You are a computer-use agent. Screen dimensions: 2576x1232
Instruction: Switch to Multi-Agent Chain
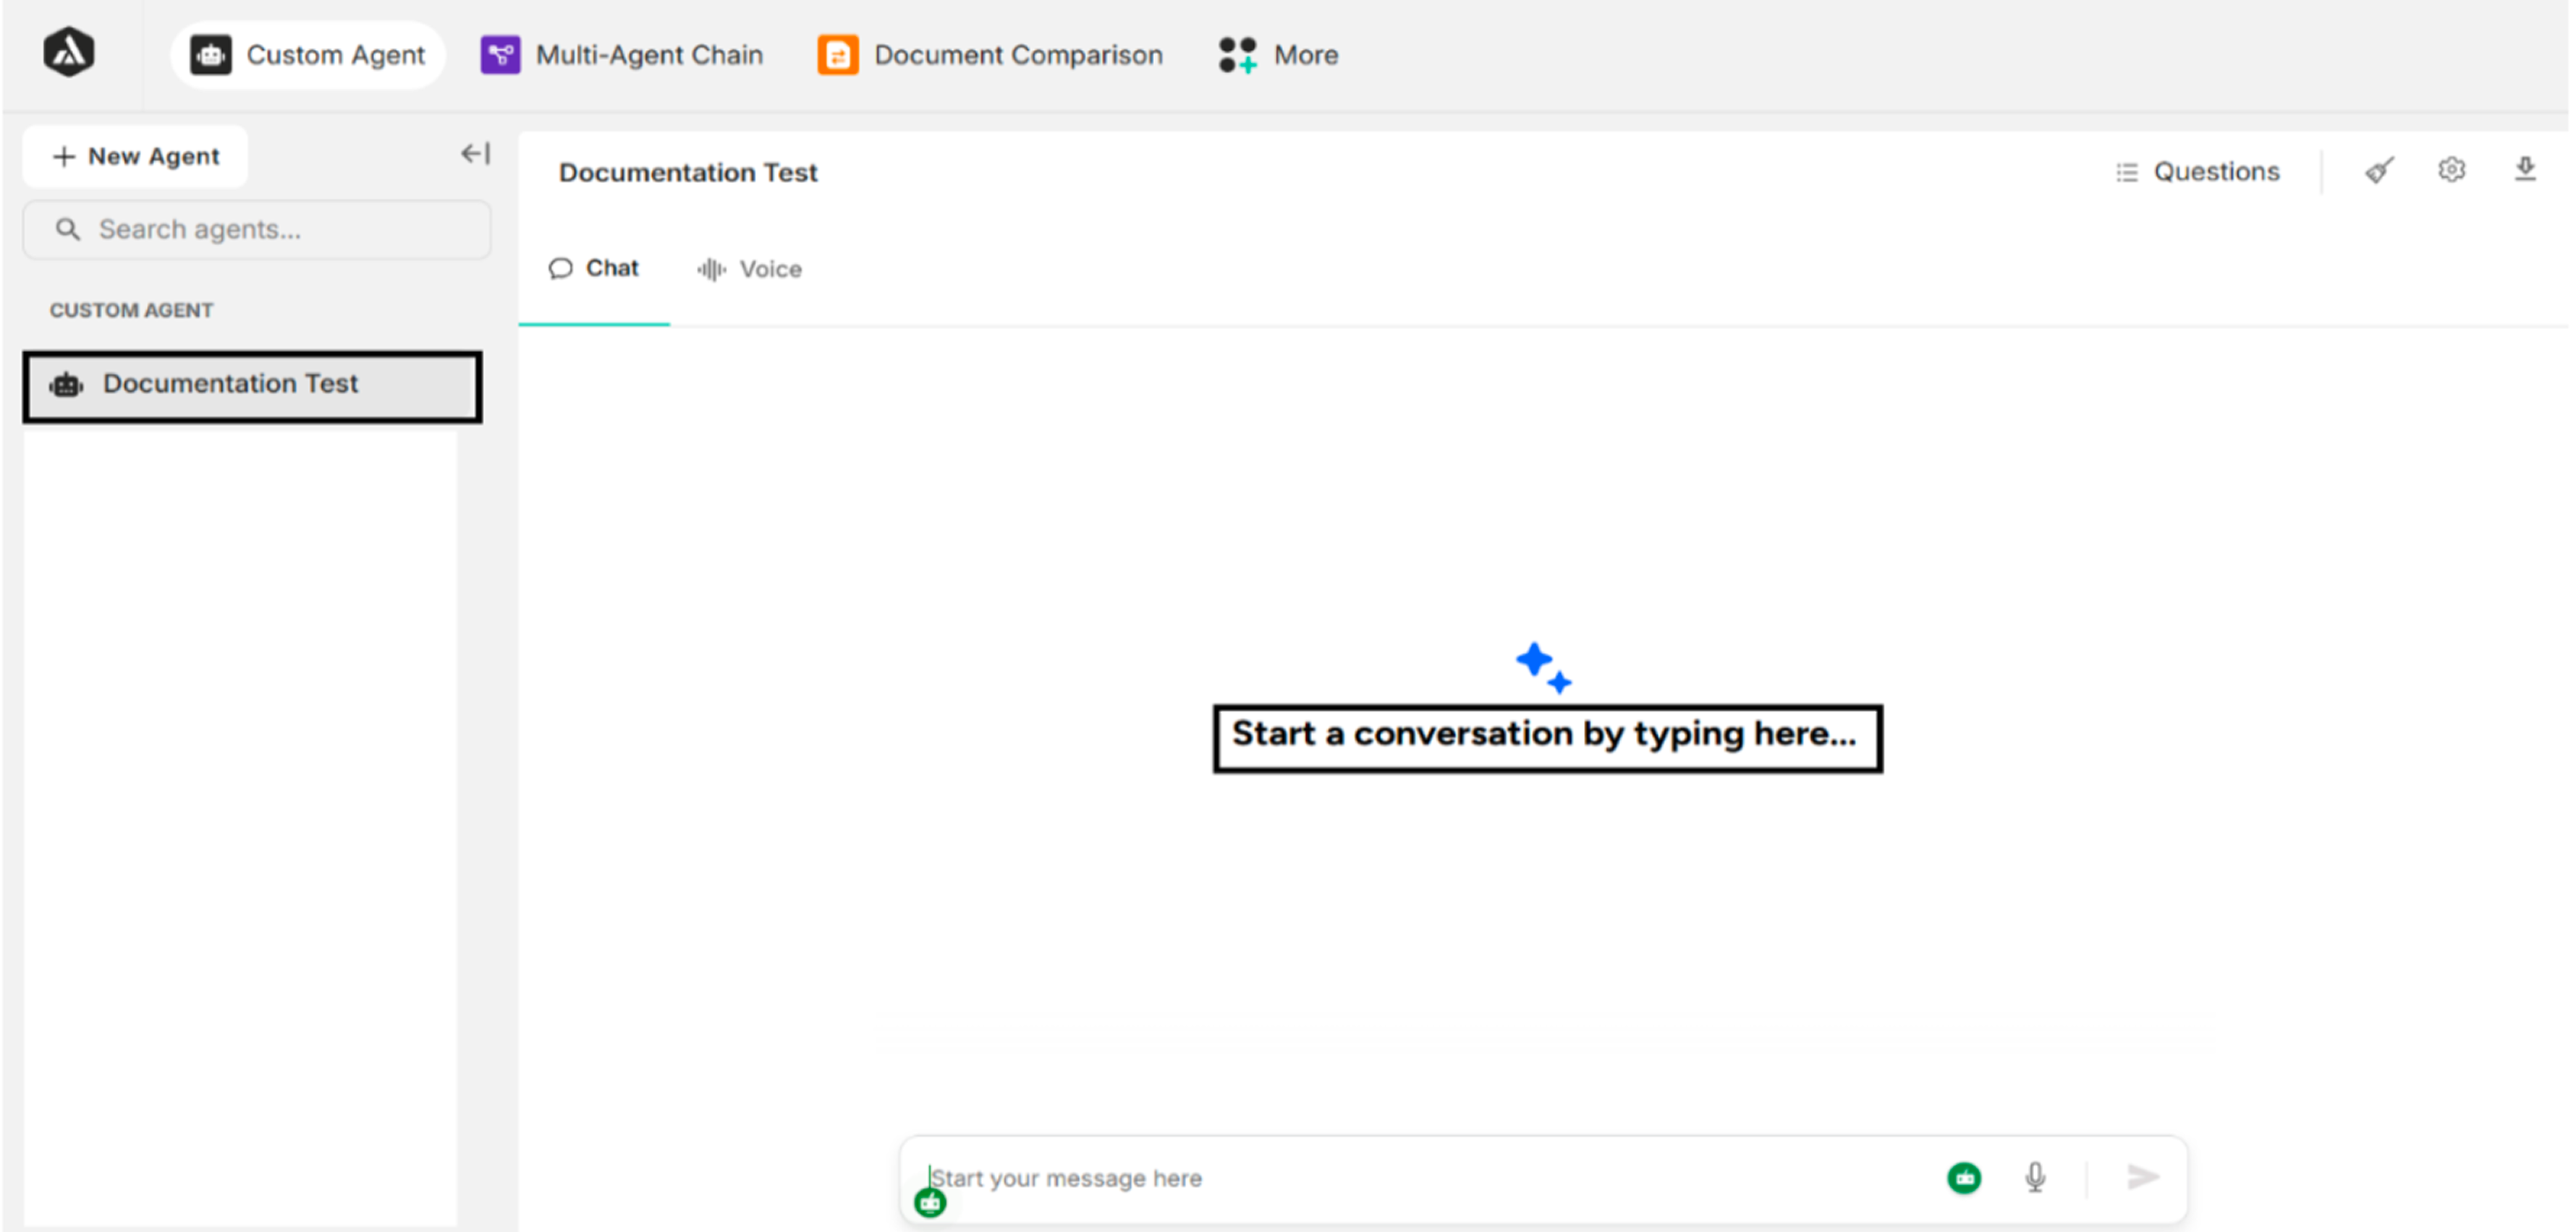tap(621, 55)
